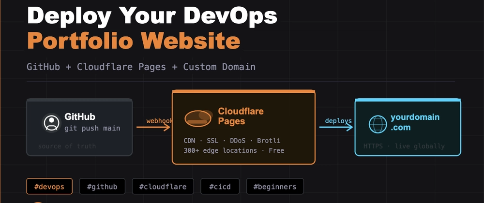The image size is (484, 203).
Task: Click the "yourdomain.com" title
Action: (x=415, y=122)
